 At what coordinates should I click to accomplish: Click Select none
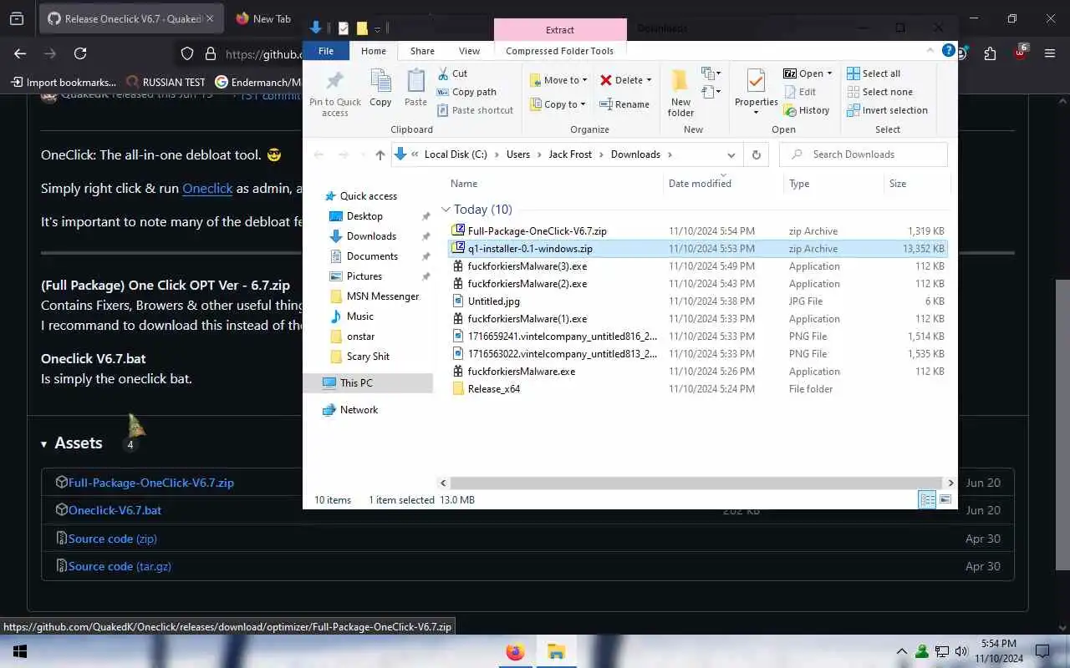[x=879, y=92]
